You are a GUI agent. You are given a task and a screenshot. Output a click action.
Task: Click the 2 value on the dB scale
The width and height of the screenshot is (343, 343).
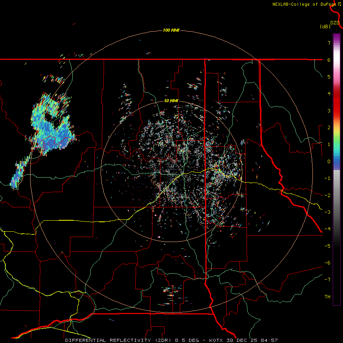pyautogui.click(x=329, y=128)
